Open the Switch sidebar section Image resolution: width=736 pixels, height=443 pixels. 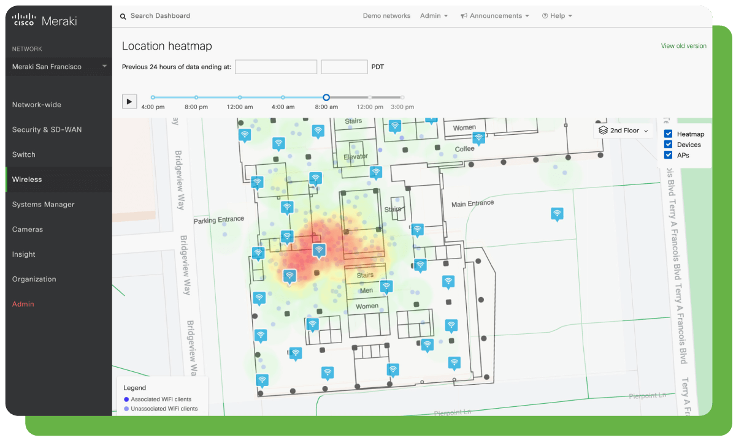(x=24, y=154)
